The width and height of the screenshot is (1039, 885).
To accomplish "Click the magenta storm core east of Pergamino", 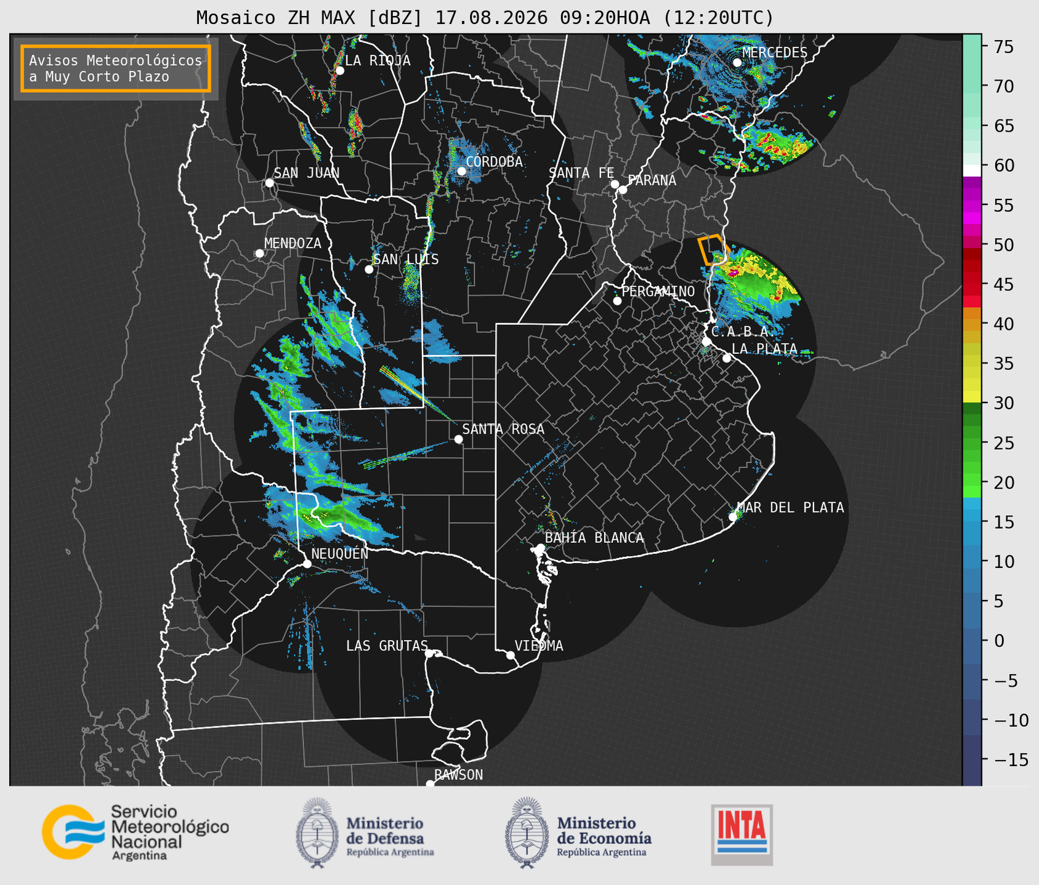I will 734,271.
